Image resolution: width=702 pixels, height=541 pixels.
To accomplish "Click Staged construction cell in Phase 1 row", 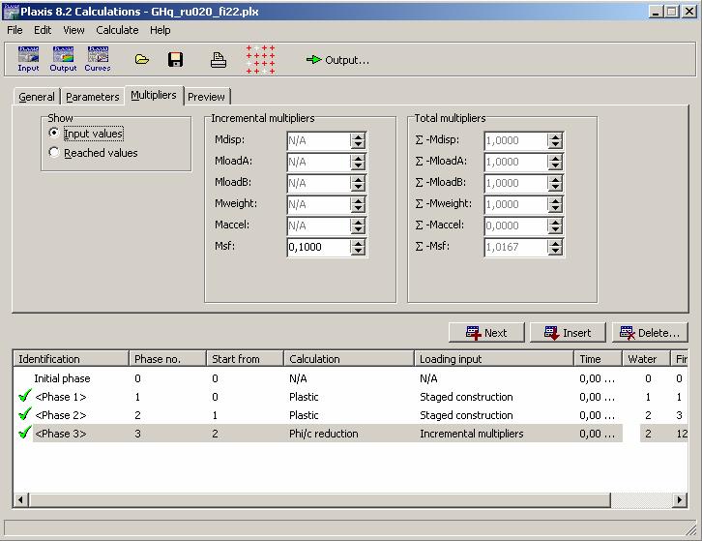I will 466,397.
